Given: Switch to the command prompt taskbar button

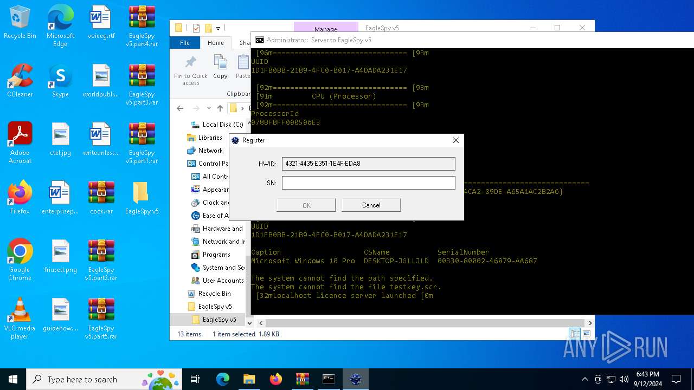Looking at the screenshot, I should 329,379.
